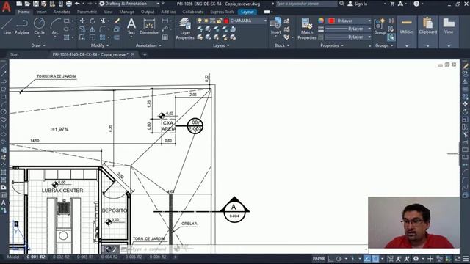Expand the Annotation panel
Screen dimensions: 470x264
tap(148, 45)
